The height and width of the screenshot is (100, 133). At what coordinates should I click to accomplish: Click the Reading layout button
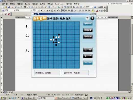(102, 7)
